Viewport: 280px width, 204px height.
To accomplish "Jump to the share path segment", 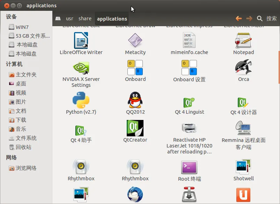I will point(85,18).
